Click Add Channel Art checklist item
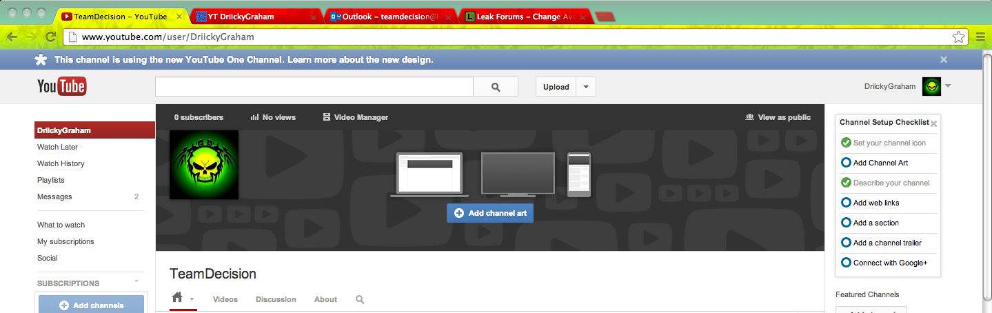992x313 pixels. coord(875,163)
